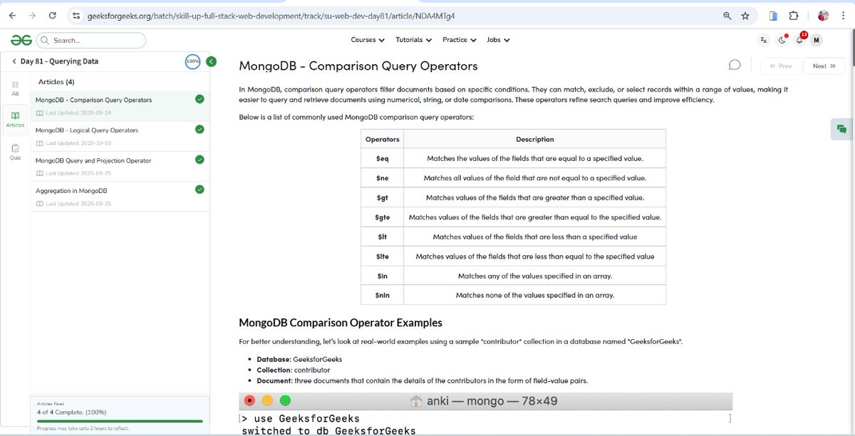
Task: Click the GeeksforGeeks logo
Action: pos(21,41)
